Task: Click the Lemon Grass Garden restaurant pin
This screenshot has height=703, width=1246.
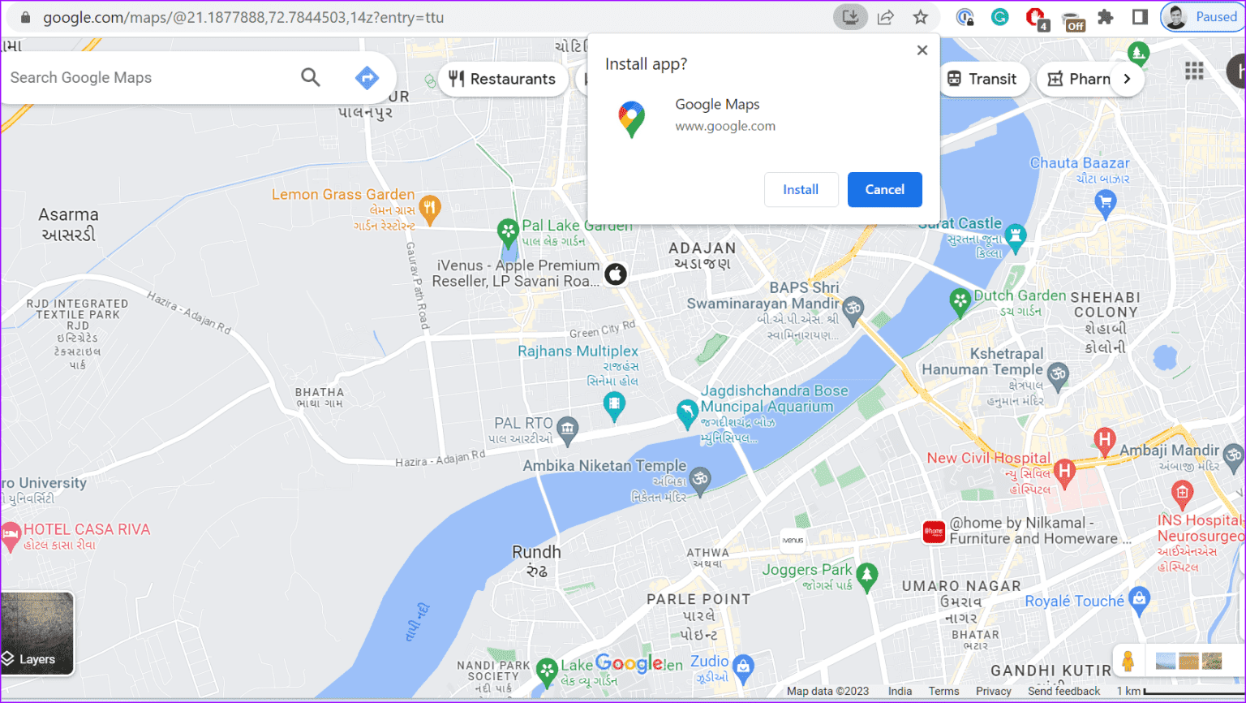Action: pyautogui.click(x=430, y=209)
